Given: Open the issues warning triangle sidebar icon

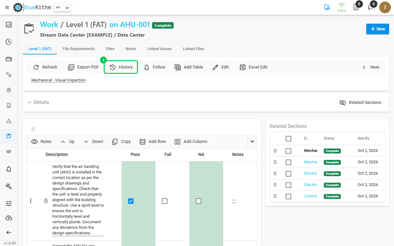Looking at the screenshot, I should (9, 121).
